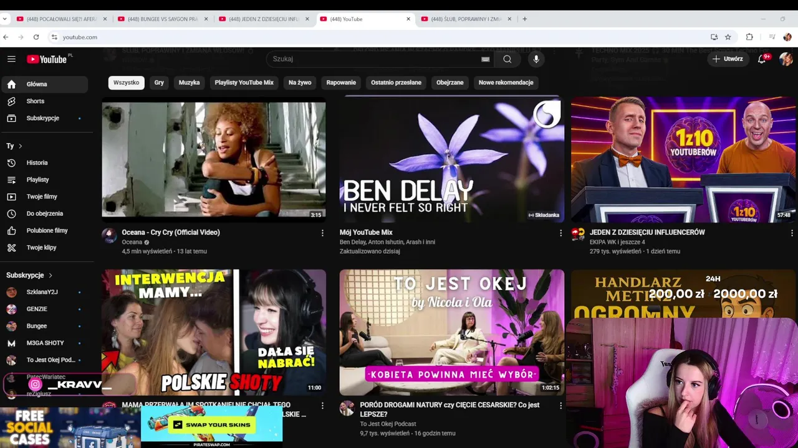
Task: Click the magnifier search button
Action: tap(507, 59)
